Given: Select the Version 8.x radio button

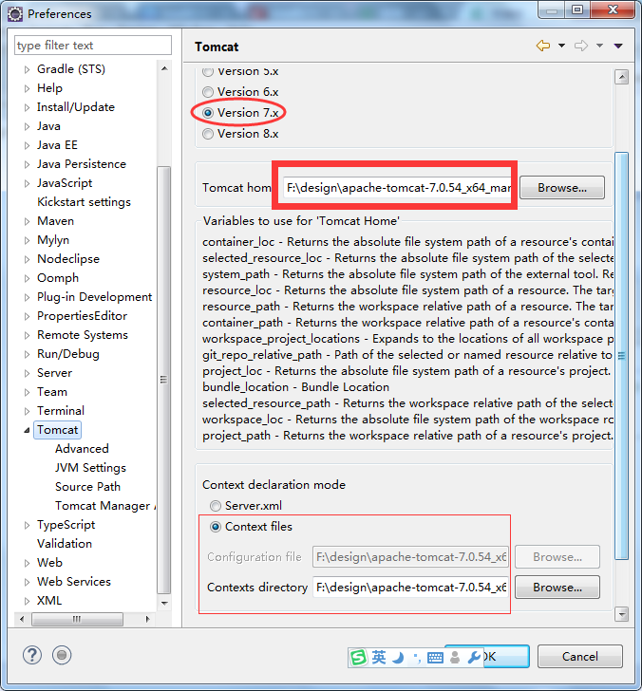Looking at the screenshot, I should tap(208, 134).
